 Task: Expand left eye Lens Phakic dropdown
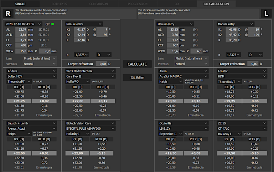pos(191,59)
